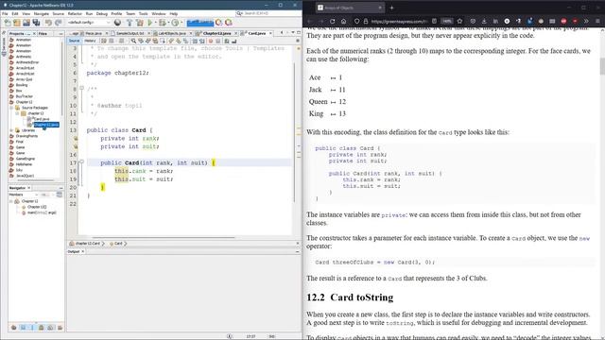This screenshot has height=340, width=605.
Task: Reload the page in Firefox
Action: (x=332, y=21)
